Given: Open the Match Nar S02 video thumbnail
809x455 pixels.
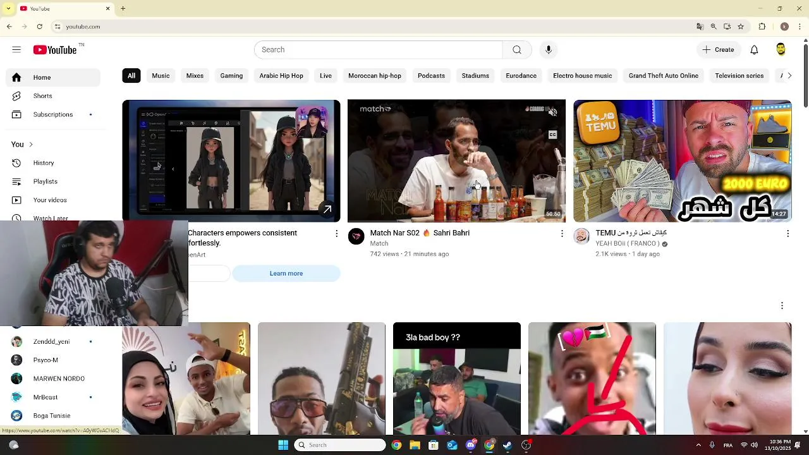Looking at the screenshot, I should pos(456,161).
